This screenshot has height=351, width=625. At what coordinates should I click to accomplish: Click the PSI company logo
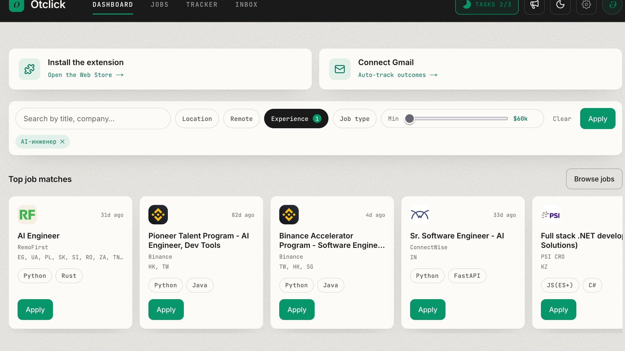click(x=551, y=215)
